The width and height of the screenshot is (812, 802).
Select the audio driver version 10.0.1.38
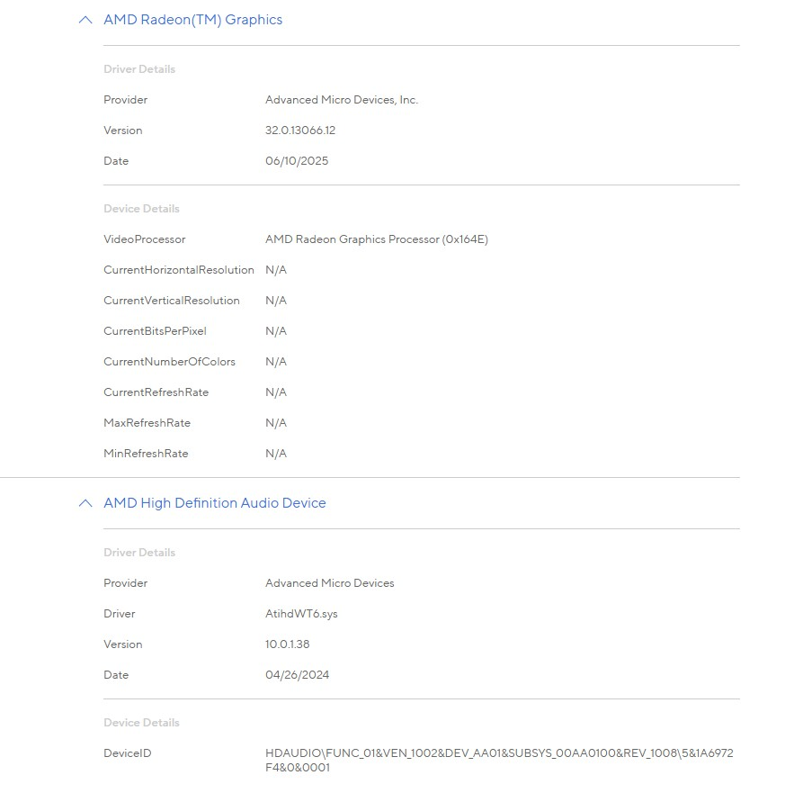[287, 644]
